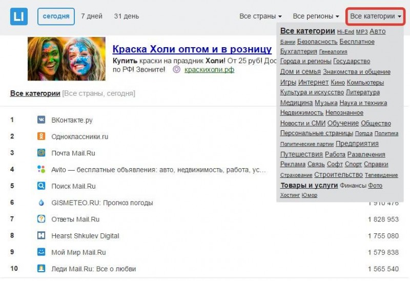Open the Почта Mail.Ru entry
The image size is (410, 281).
73,153
